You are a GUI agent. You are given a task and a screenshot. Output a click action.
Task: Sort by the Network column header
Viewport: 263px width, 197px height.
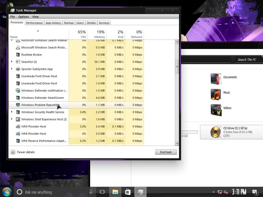134,34
